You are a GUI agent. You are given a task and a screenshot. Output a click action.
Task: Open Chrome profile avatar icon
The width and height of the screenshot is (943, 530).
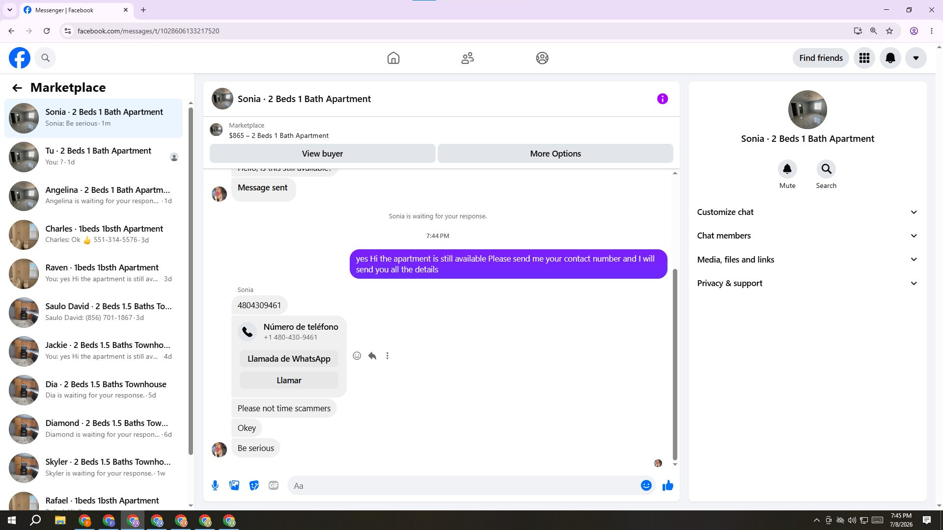click(x=914, y=31)
